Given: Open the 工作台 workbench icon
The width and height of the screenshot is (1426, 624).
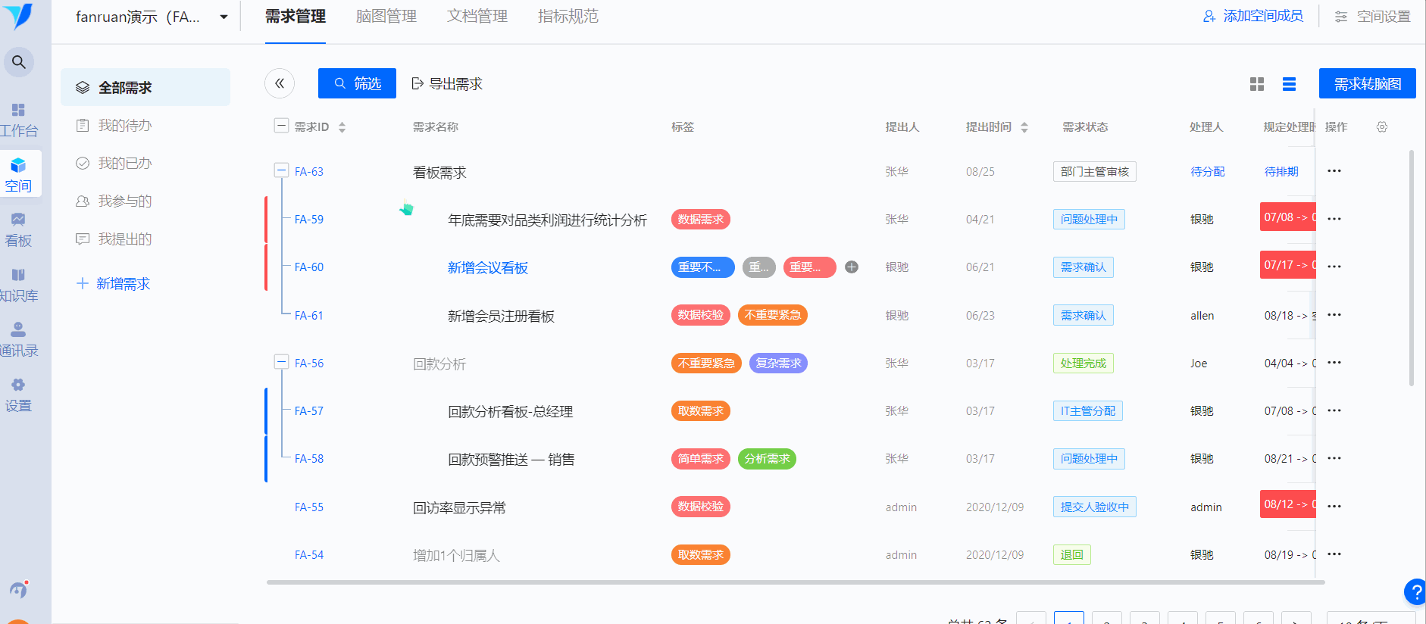Looking at the screenshot, I should point(19,120).
